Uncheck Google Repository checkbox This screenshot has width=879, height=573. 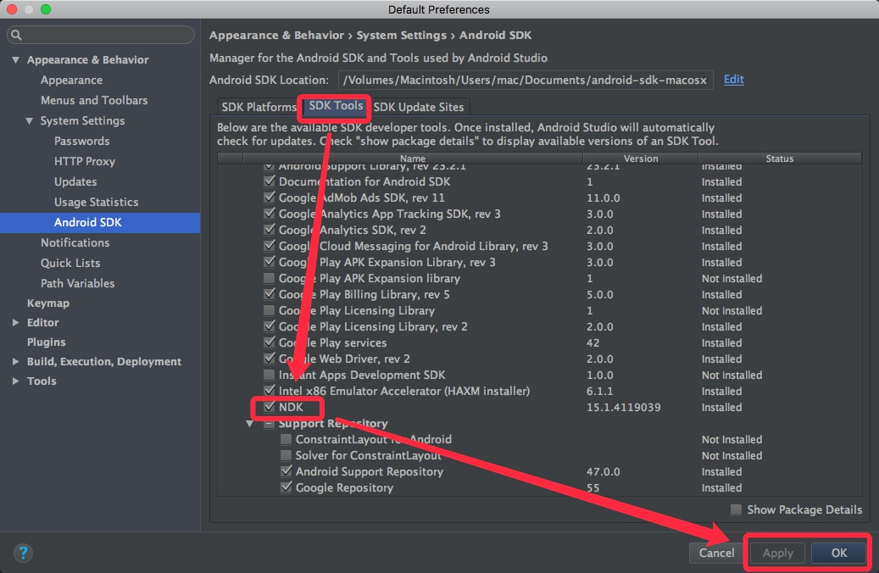point(286,487)
